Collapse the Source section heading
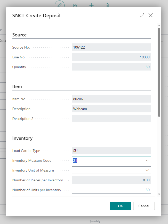168x224 pixels. [x=20, y=35]
